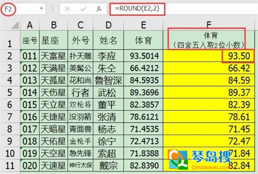Image resolution: width=258 pixels, height=174 pixels.
Task: Select row 8 header
Action: (x=10, y=129)
